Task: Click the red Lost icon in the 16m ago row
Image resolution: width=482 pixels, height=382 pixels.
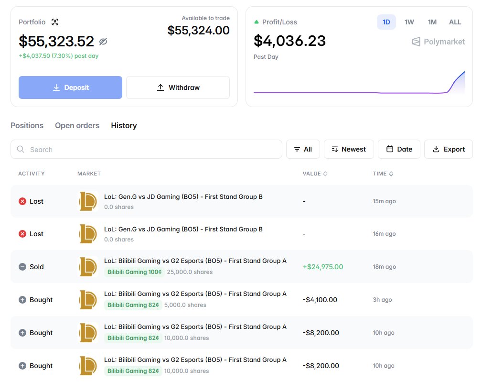Action: [x=22, y=234]
